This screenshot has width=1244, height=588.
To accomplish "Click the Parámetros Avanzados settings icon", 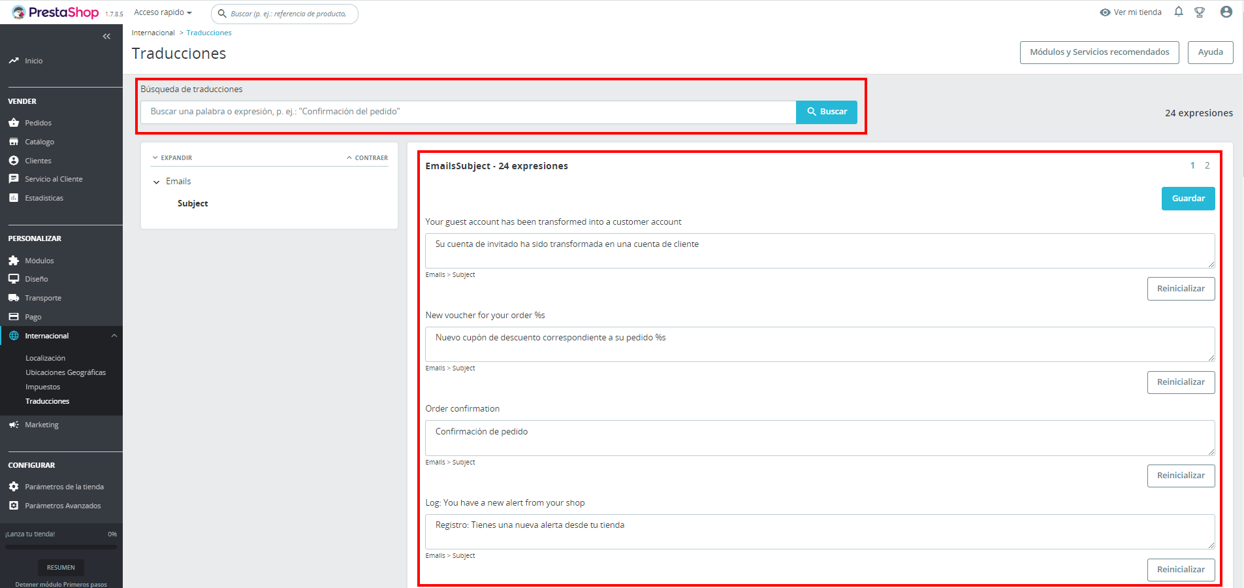I will 14,506.
